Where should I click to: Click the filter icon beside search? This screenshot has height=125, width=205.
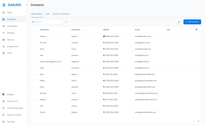[66, 22]
